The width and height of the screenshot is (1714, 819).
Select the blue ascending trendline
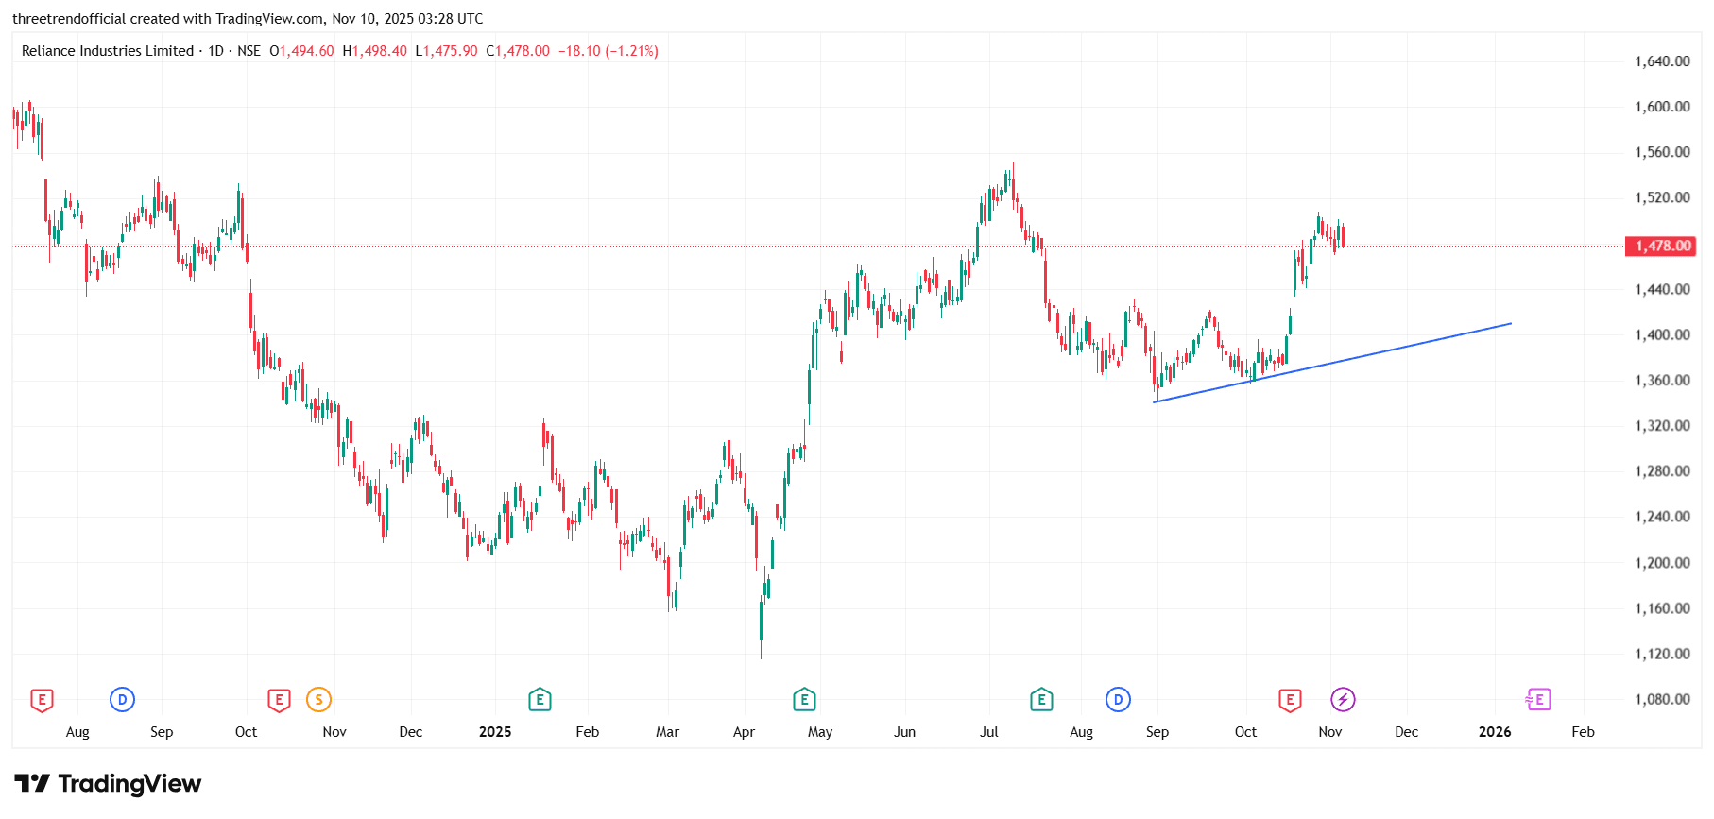[1332, 364]
